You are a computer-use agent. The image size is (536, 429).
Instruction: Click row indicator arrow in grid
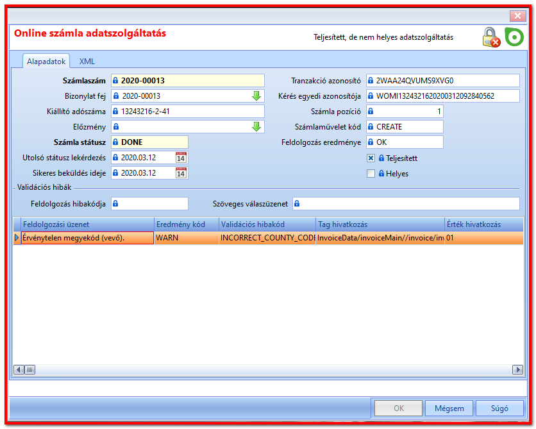17,237
